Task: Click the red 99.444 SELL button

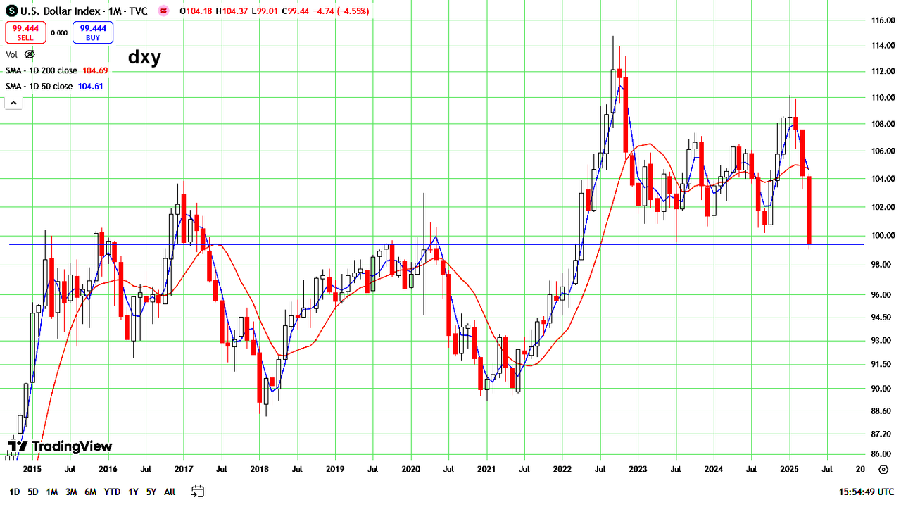Action: coord(26,32)
